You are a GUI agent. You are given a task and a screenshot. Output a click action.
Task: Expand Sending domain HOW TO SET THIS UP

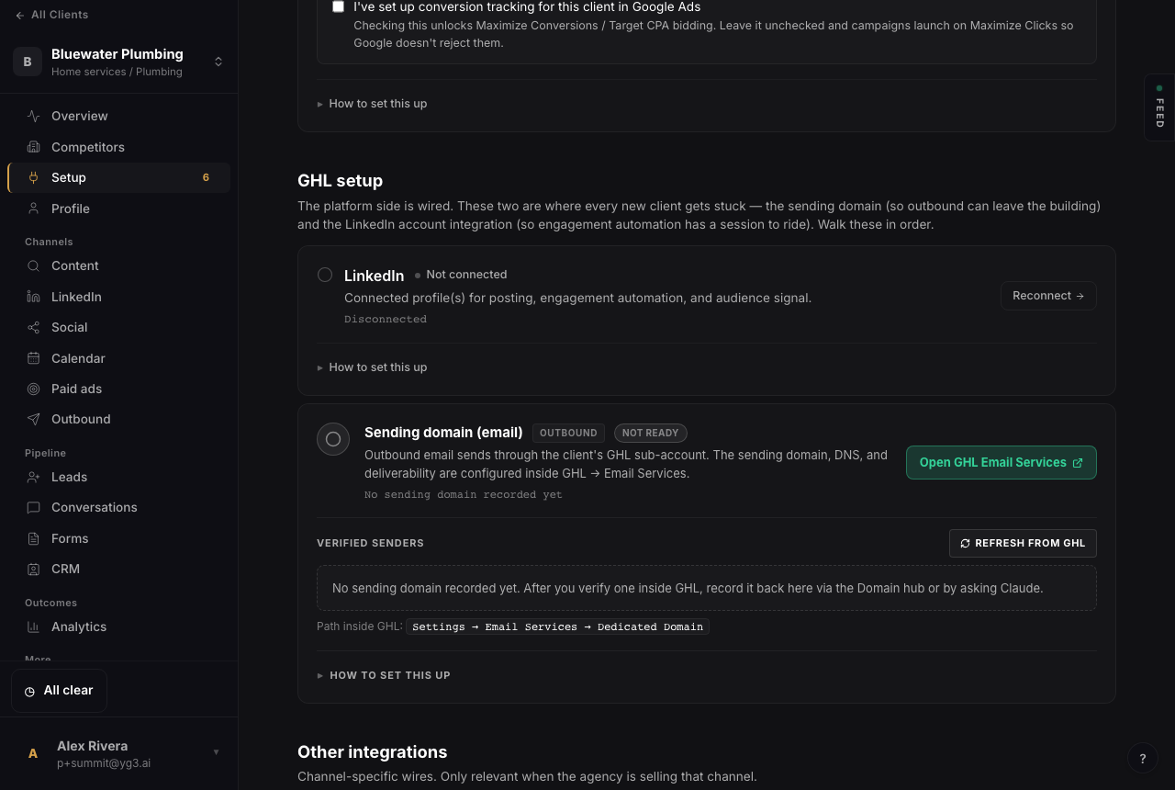[x=384, y=675]
